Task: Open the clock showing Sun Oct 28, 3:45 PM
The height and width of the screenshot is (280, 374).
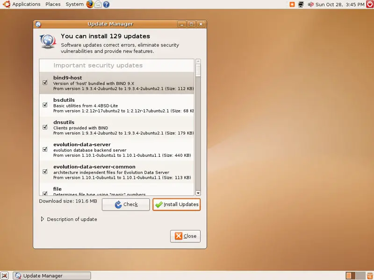Action: tap(340, 4)
